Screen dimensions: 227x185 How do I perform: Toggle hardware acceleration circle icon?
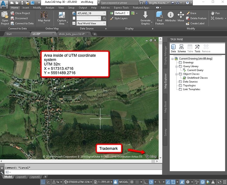[x=202, y=182]
